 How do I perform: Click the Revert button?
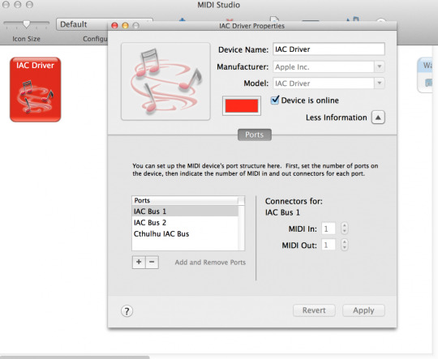pyautogui.click(x=314, y=310)
